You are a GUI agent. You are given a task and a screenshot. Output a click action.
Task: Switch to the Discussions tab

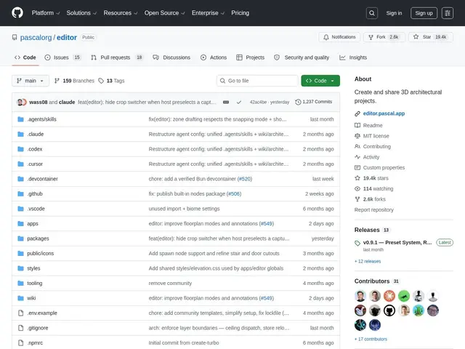tap(171, 57)
